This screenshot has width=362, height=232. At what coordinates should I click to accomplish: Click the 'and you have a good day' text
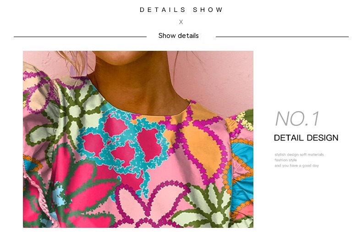pos(296,166)
